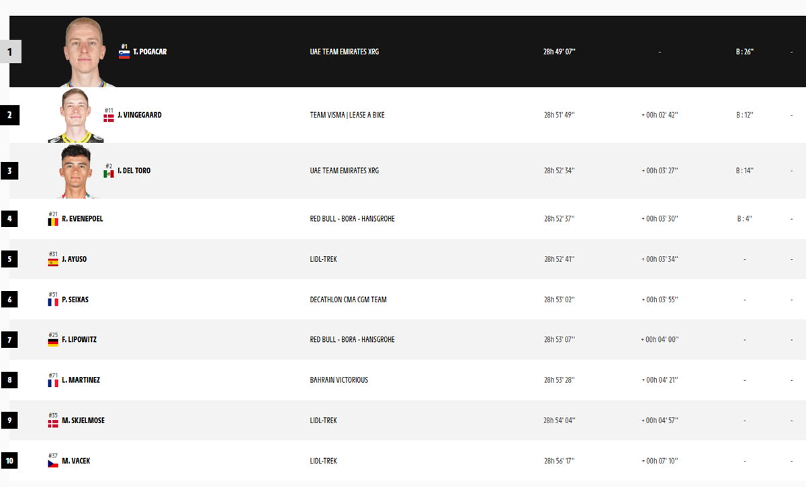Open I. Del Toro's rider portrait
This screenshot has height=487, width=806.
click(75, 171)
